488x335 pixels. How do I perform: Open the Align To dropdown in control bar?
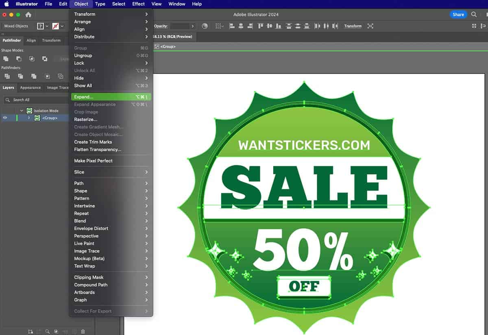(x=219, y=26)
